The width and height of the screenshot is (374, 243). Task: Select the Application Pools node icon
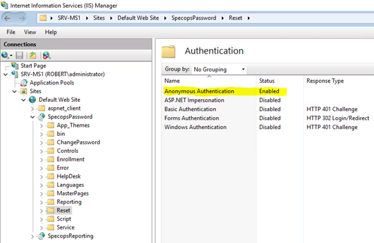(23, 83)
